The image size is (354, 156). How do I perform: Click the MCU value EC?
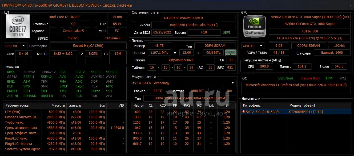117,31
